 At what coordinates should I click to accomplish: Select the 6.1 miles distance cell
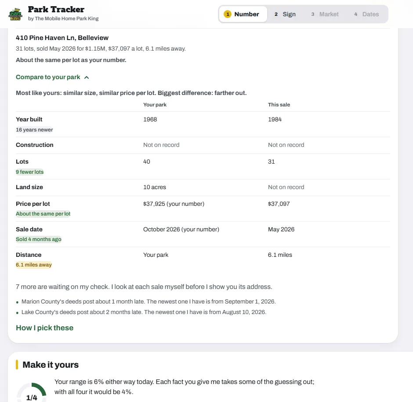[x=280, y=255]
